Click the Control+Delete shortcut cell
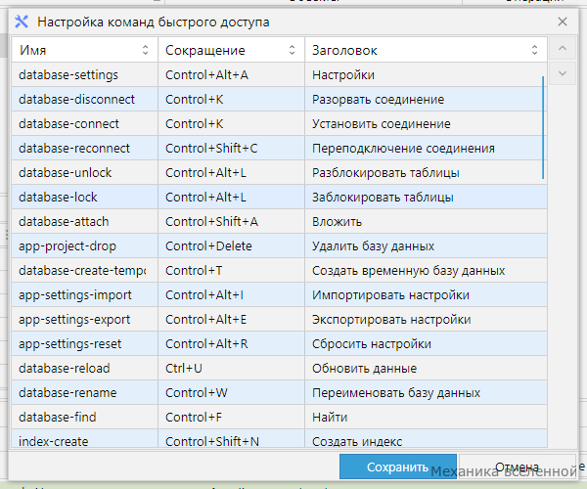The image size is (587, 489). 231,246
